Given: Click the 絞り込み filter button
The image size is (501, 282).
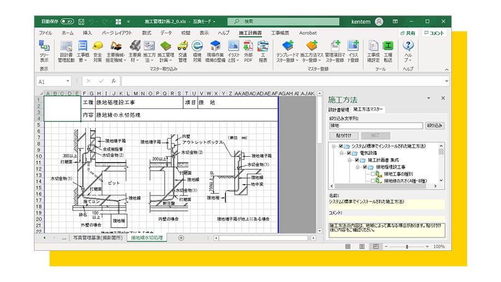Looking at the screenshot, I should tap(434, 125).
